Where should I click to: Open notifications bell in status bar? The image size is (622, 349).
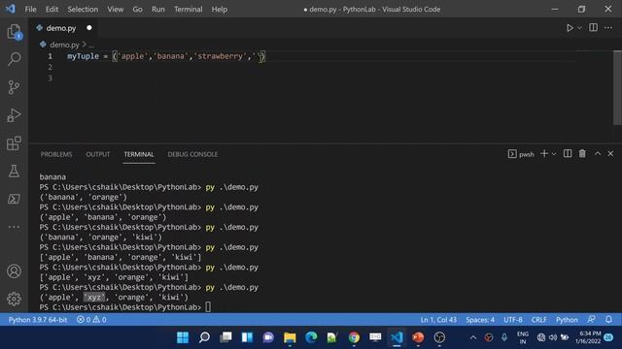point(608,319)
